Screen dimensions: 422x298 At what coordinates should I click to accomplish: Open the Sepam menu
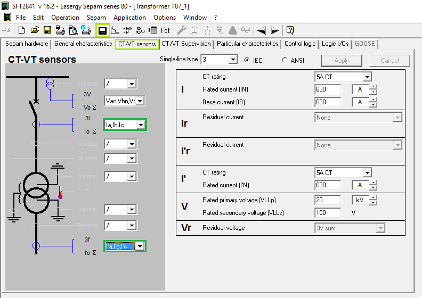coord(96,18)
